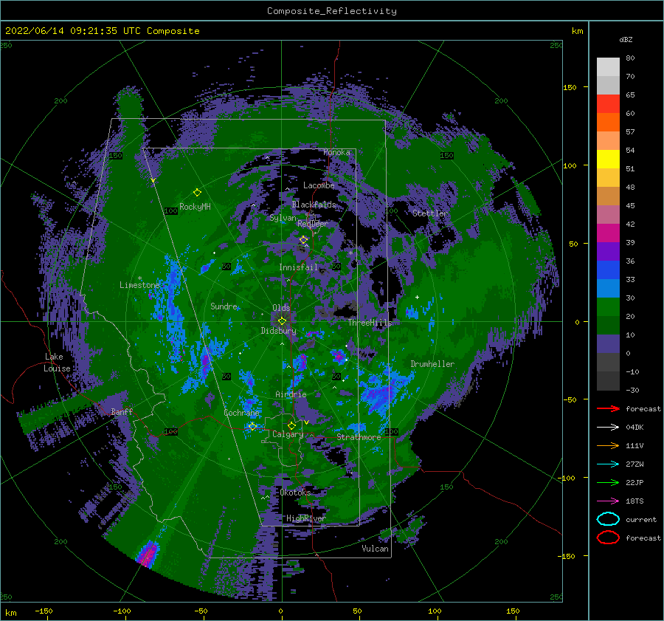
Task: Click the yellow diamond marker near RockyMH
Action: coord(197,193)
